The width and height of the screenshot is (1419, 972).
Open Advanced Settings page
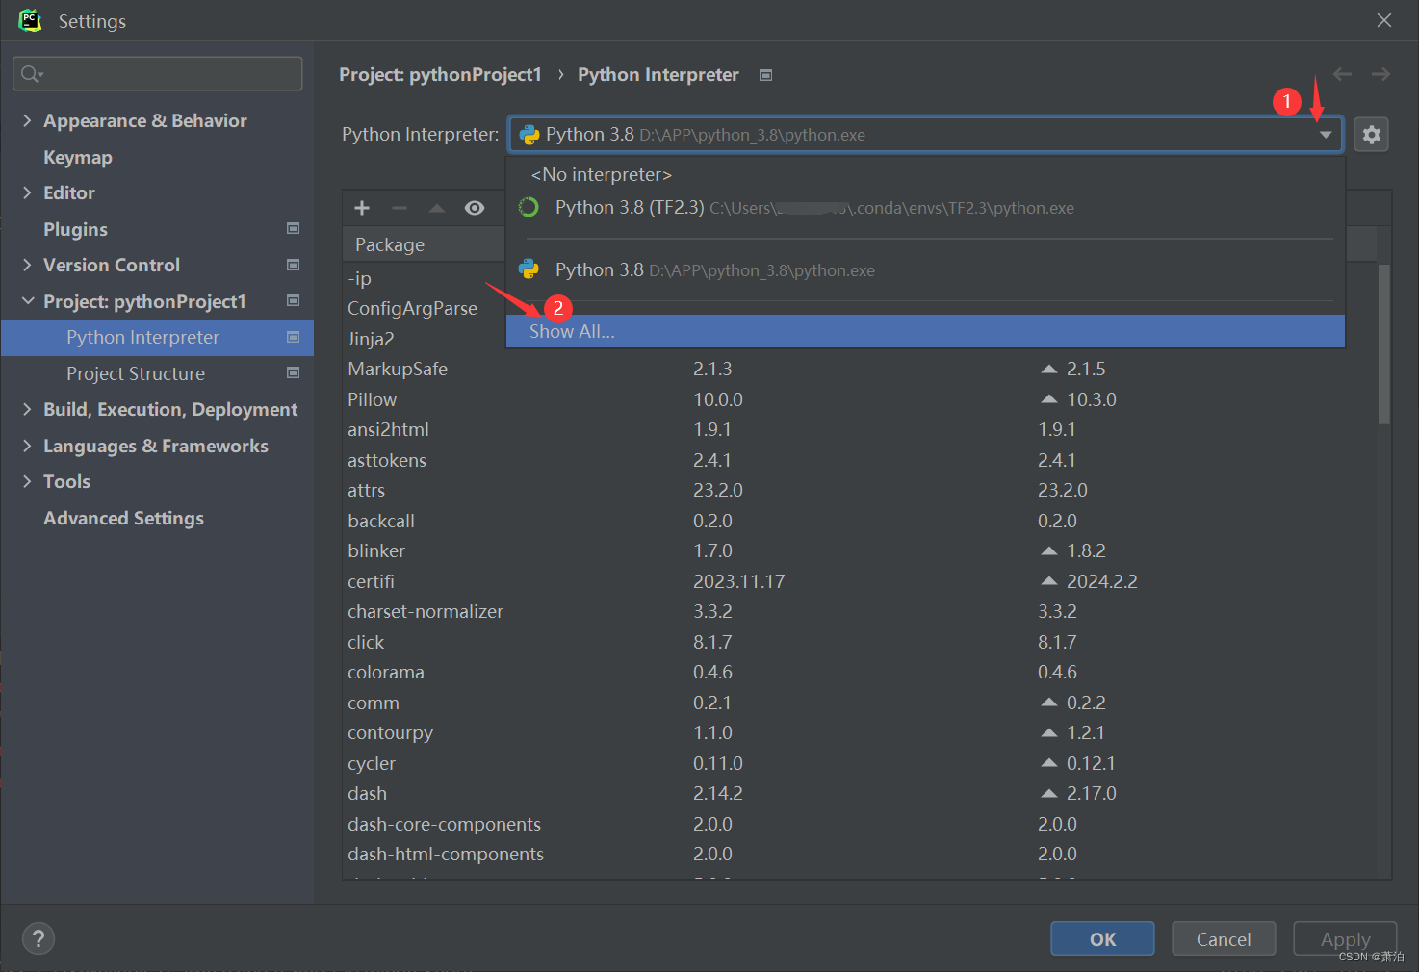[123, 518]
